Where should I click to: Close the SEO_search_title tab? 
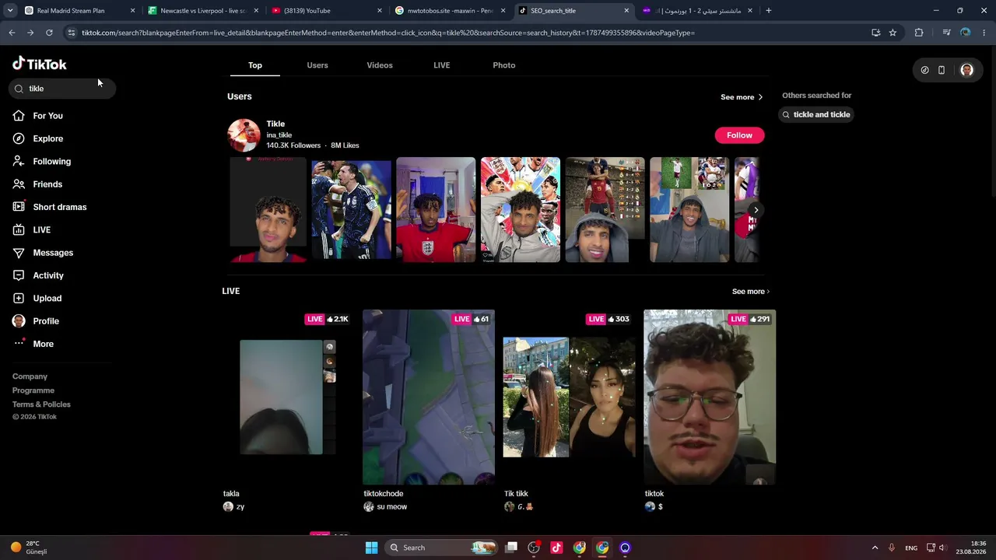pyautogui.click(x=626, y=11)
